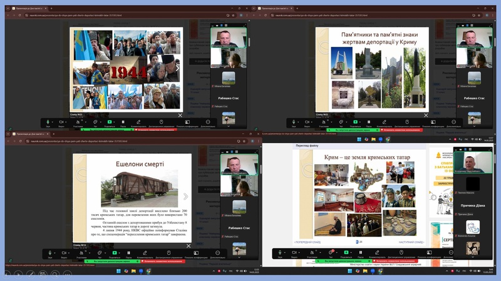501x281 pixels.
Task: Expand share options arrow in Пам'ятники window
Action: pyautogui.click(x=359, y=122)
